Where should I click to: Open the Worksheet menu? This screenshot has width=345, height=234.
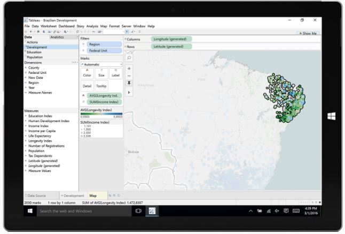[x=49, y=26]
